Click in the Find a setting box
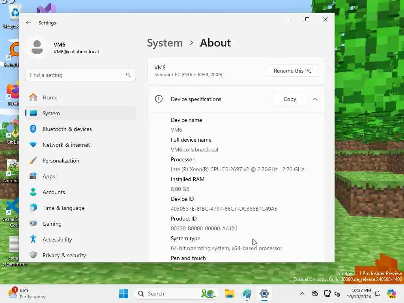The image size is (404, 303). pos(80,75)
